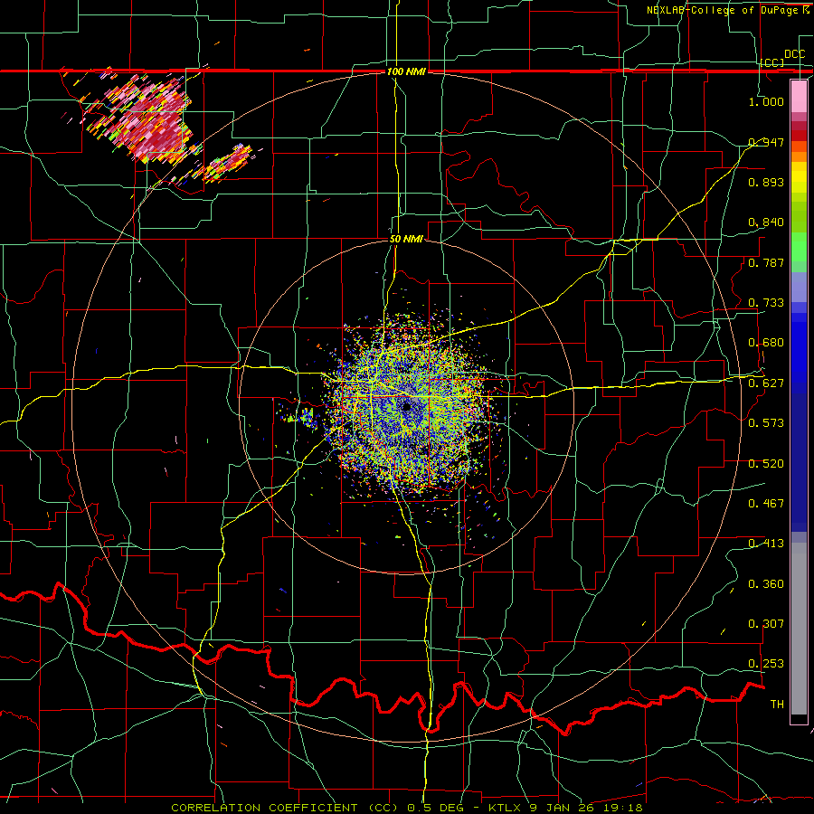Click the 0.893 scale value

pyautogui.click(x=766, y=182)
